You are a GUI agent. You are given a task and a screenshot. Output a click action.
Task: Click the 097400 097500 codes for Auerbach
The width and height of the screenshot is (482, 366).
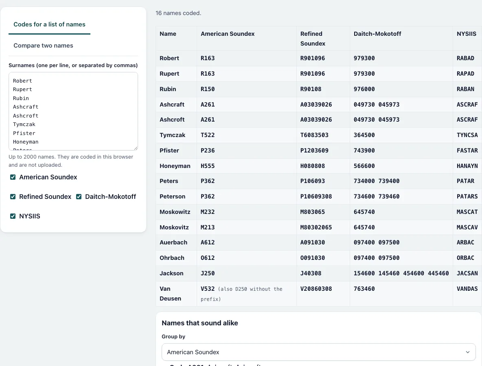[377, 242]
